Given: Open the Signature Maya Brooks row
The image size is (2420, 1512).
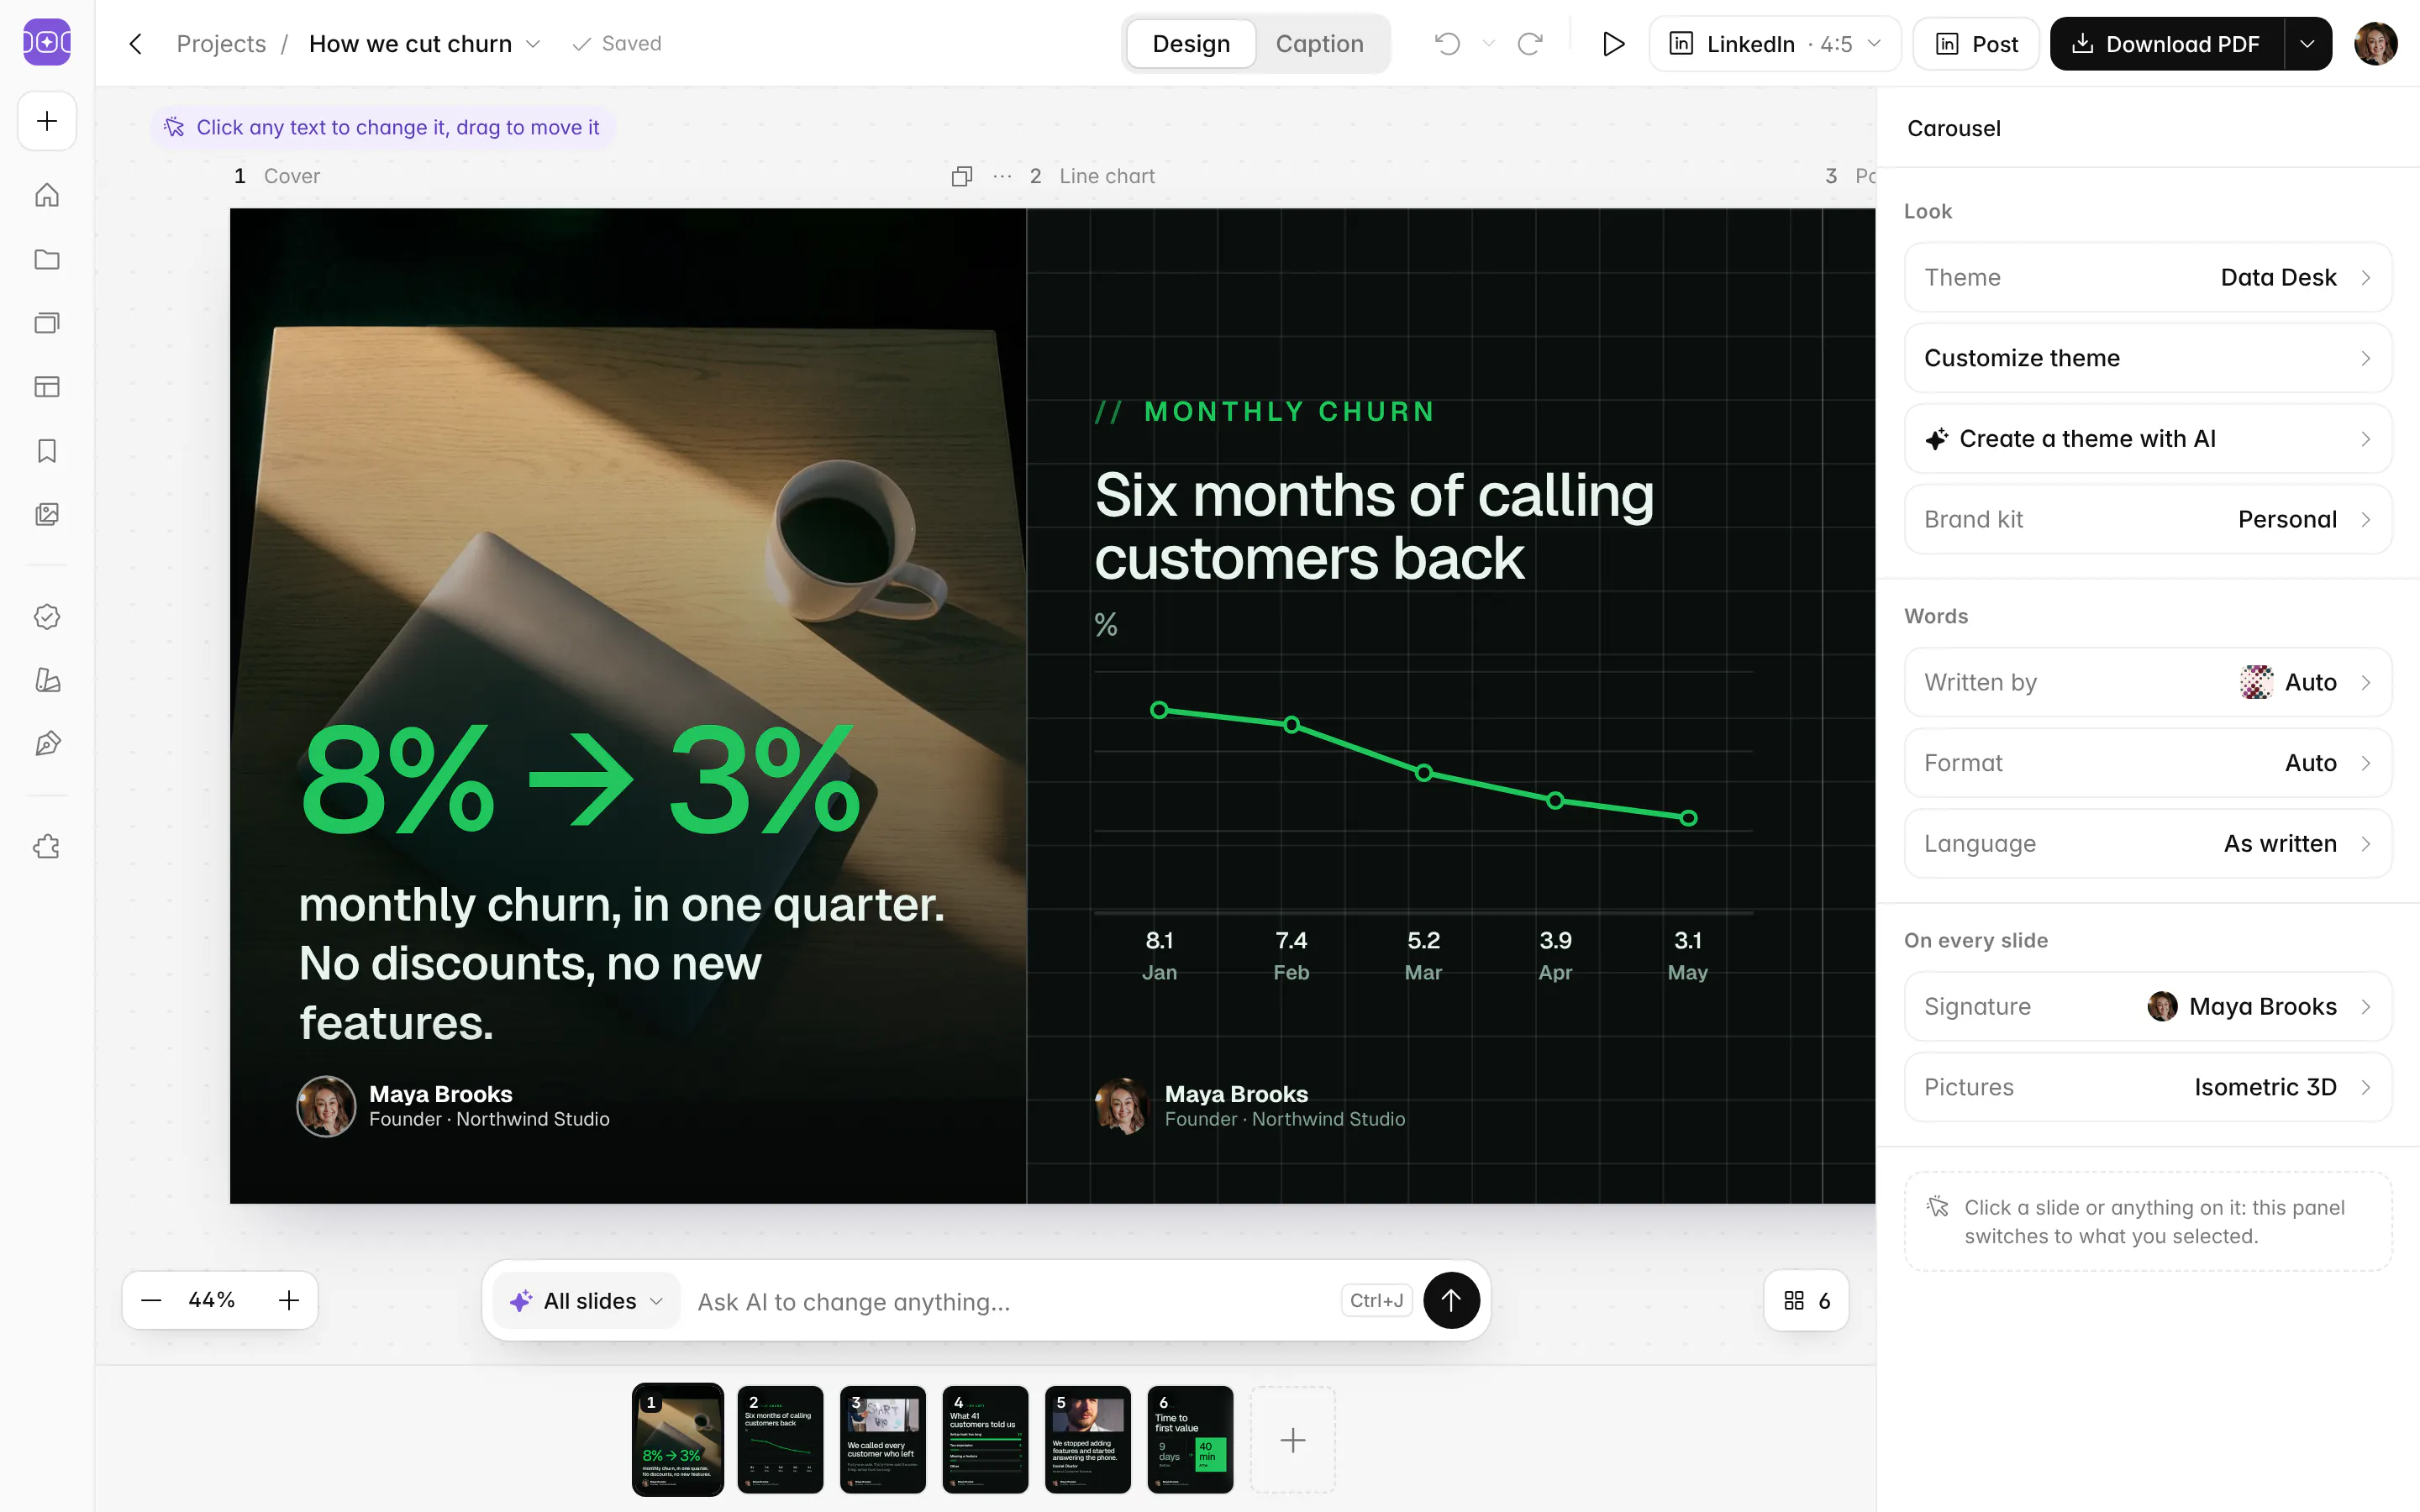Looking at the screenshot, I should (2147, 1006).
